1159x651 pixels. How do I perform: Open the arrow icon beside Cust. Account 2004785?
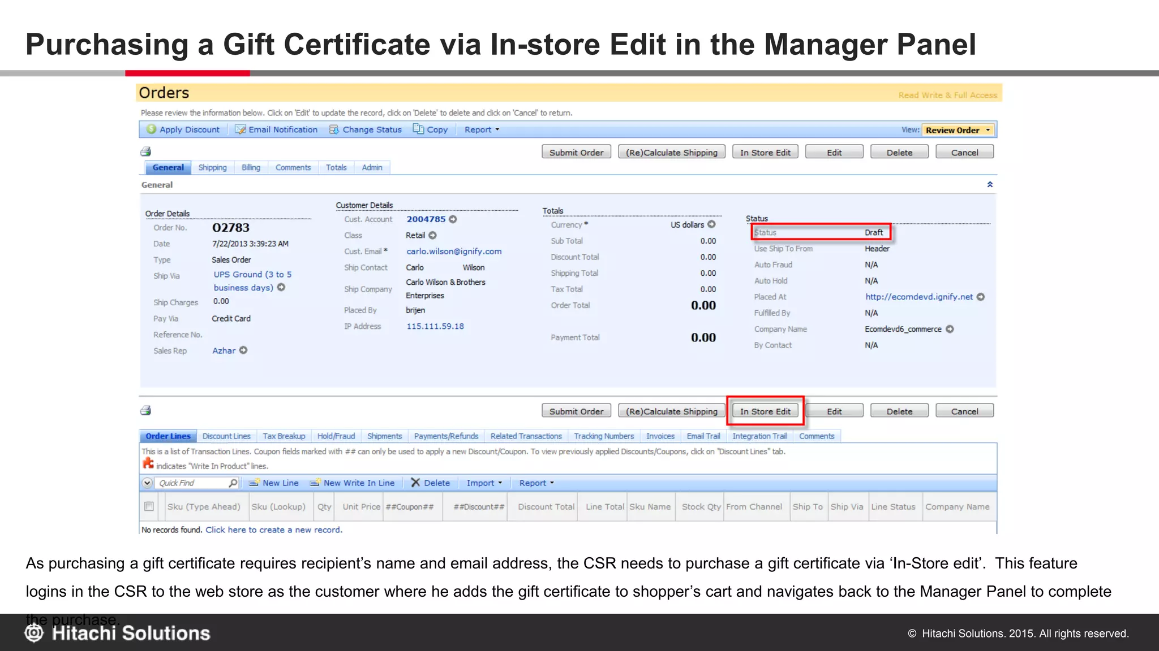pyautogui.click(x=453, y=219)
